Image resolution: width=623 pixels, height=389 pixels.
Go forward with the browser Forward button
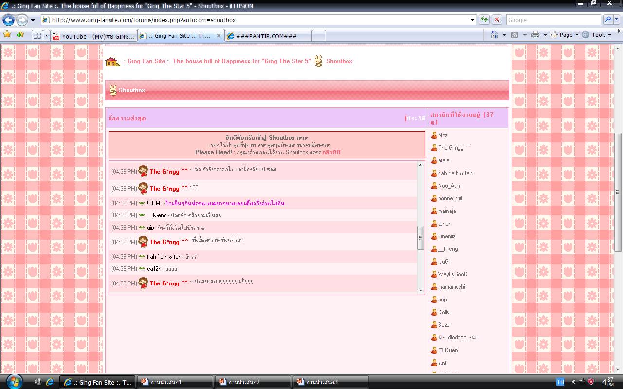(x=22, y=20)
